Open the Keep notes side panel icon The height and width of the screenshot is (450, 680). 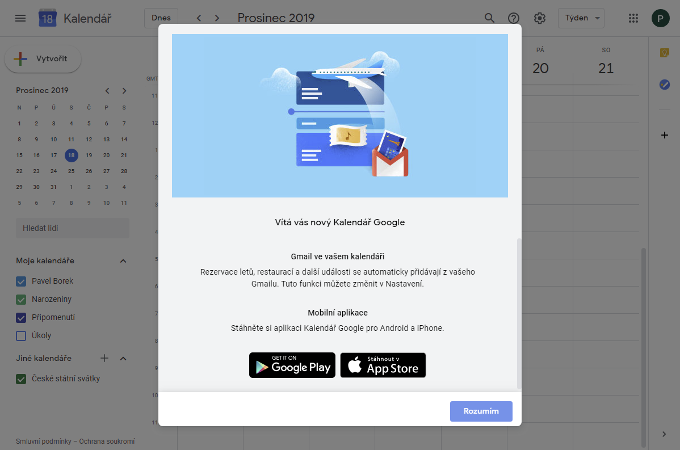click(664, 53)
